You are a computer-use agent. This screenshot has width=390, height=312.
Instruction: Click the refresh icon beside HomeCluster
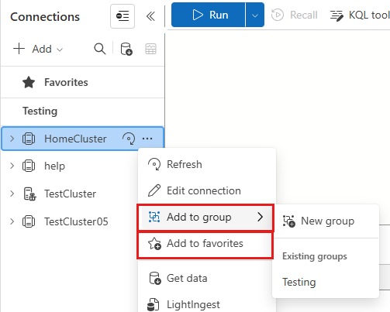[x=129, y=139]
